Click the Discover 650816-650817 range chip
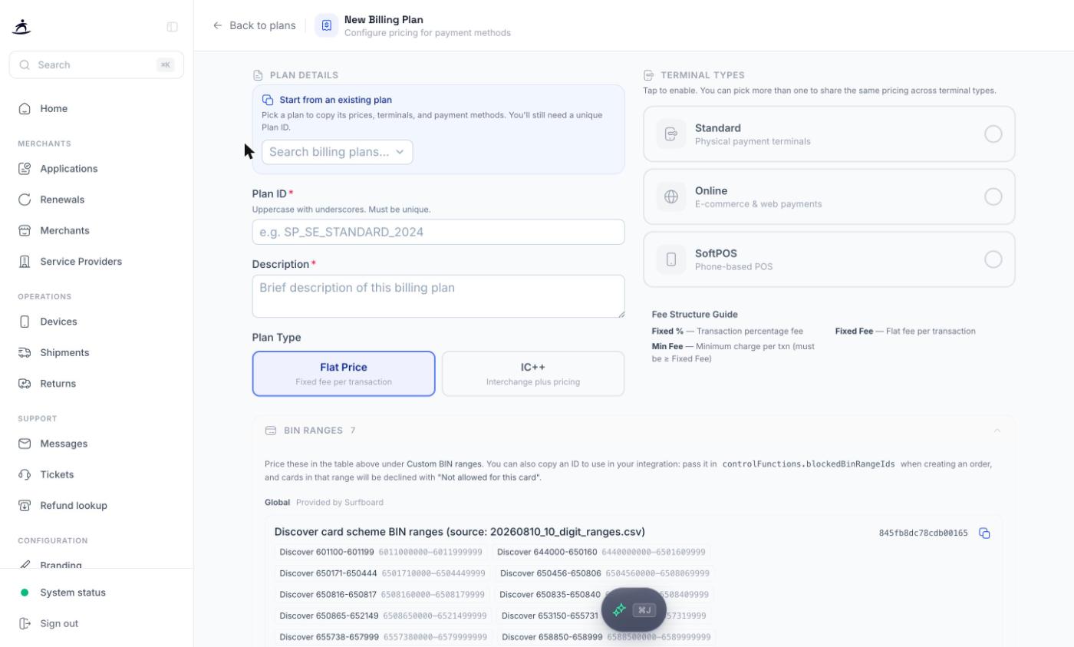Screen dimensions: 1074x647 pos(382,595)
